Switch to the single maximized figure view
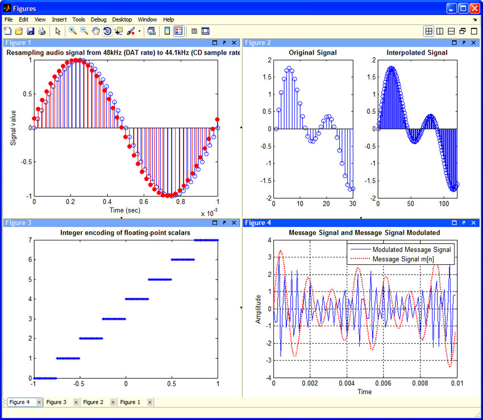The width and height of the screenshot is (483, 420). click(473, 31)
